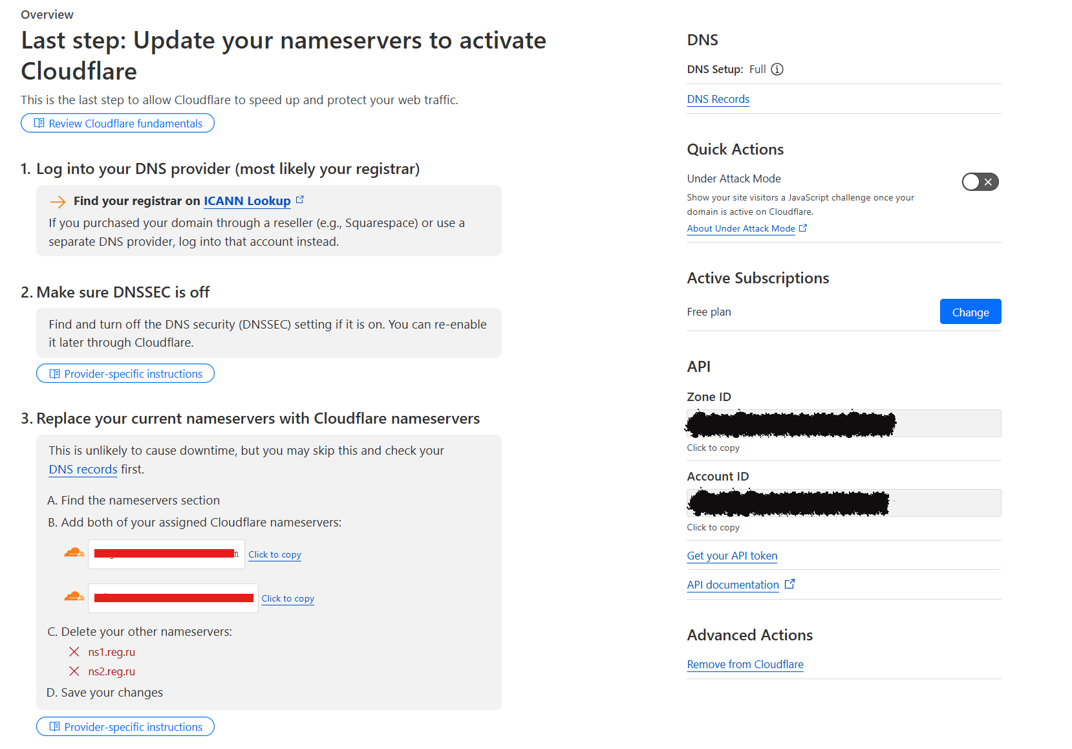Viewport: 1072px width, 749px height.
Task: Click the Advanced Actions heading
Action: 750,635
